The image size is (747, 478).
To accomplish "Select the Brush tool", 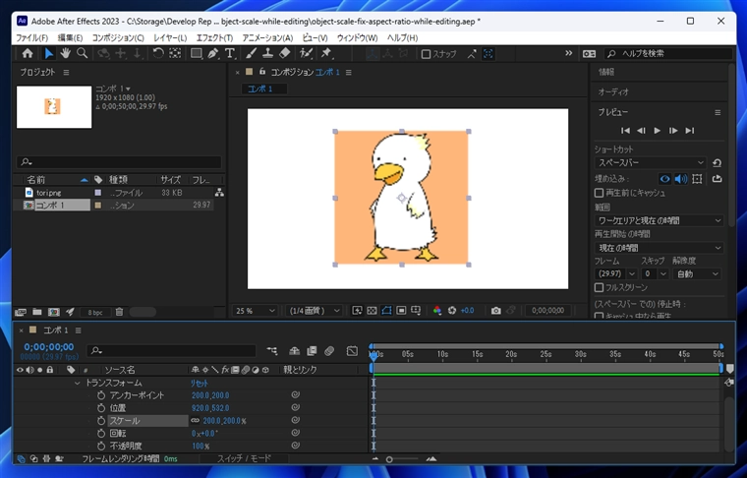I will click(251, 53).
